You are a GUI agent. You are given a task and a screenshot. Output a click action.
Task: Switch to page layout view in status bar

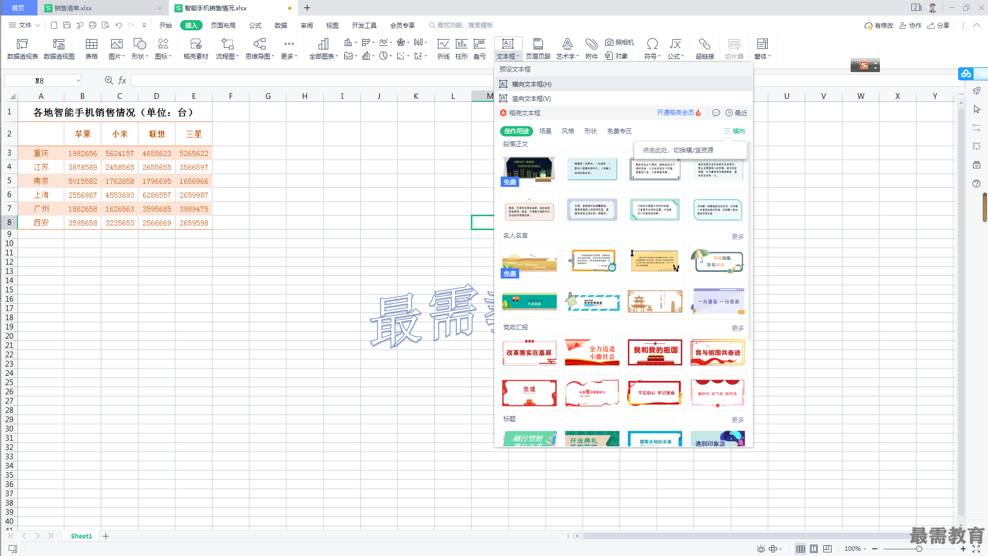tap(814, 549)
